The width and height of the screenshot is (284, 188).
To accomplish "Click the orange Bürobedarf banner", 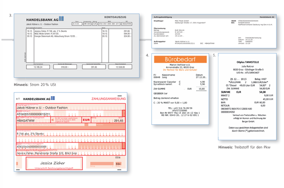I will (x=180, y=59).
